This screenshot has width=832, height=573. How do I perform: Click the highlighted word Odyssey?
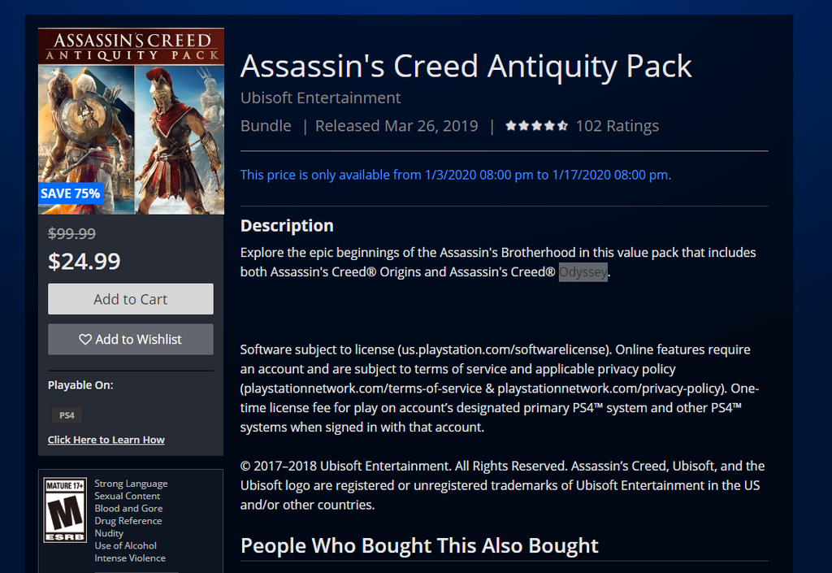click(583, 271)
